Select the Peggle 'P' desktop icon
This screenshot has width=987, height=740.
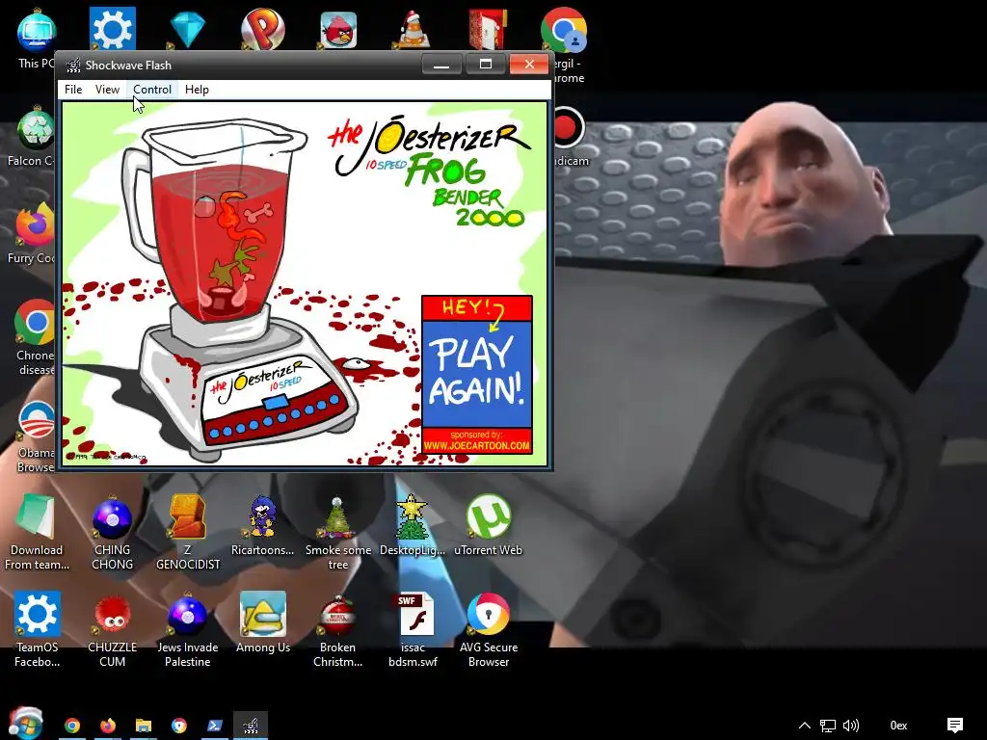[x=262, y=29]
